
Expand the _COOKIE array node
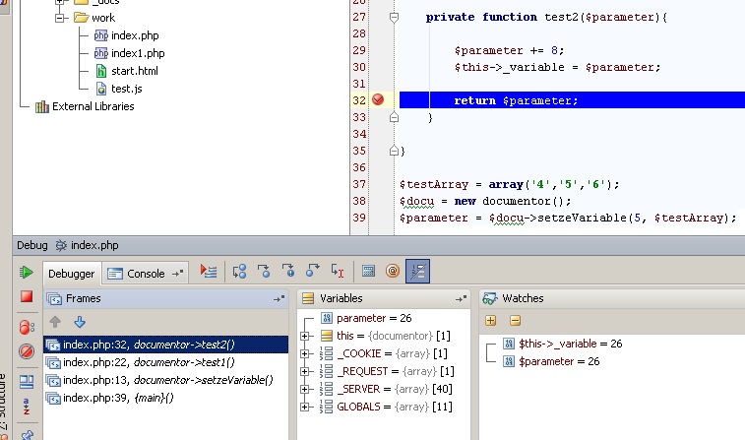[305, 354]
